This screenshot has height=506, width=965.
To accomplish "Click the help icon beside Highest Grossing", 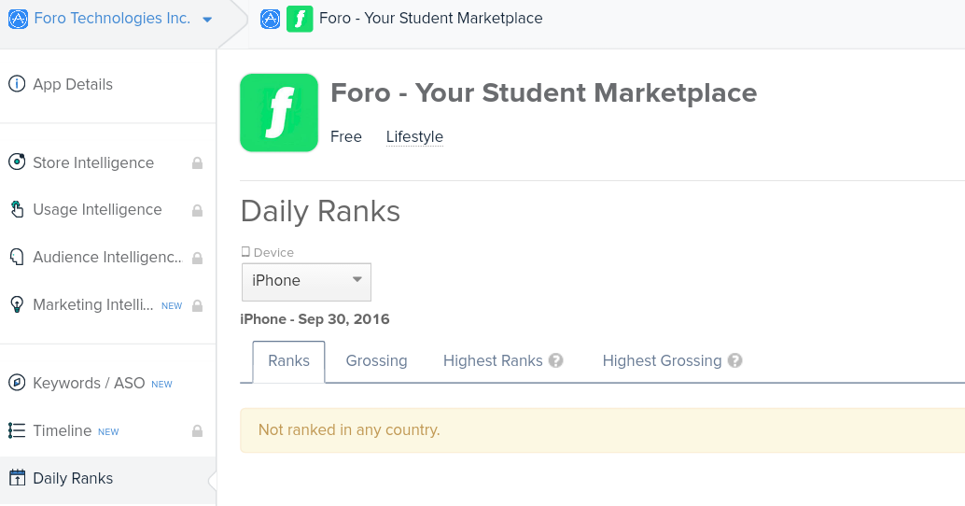I will pos(735,360).
